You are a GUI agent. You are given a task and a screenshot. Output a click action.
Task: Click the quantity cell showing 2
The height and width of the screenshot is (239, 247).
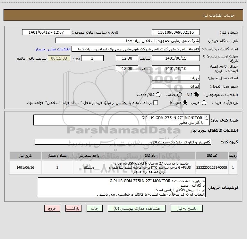pyautogui.click(x=57, y=167)
